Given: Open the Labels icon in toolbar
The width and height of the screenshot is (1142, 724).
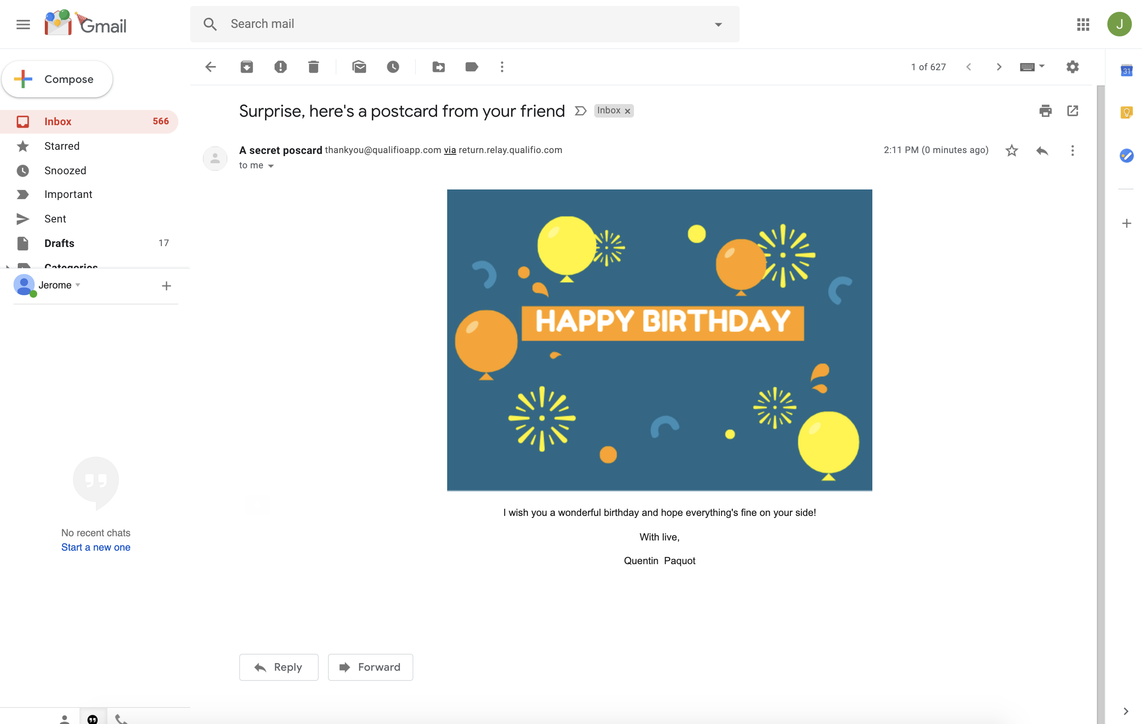Looking at the screenshot, I should 471,67.
